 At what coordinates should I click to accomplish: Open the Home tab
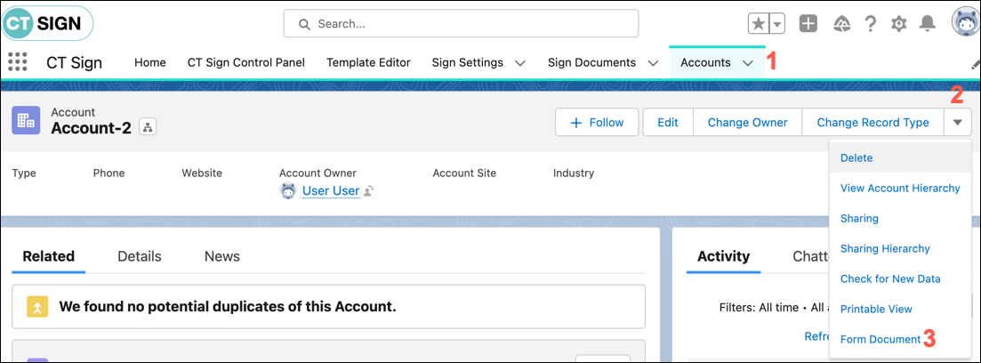(150, 62)
